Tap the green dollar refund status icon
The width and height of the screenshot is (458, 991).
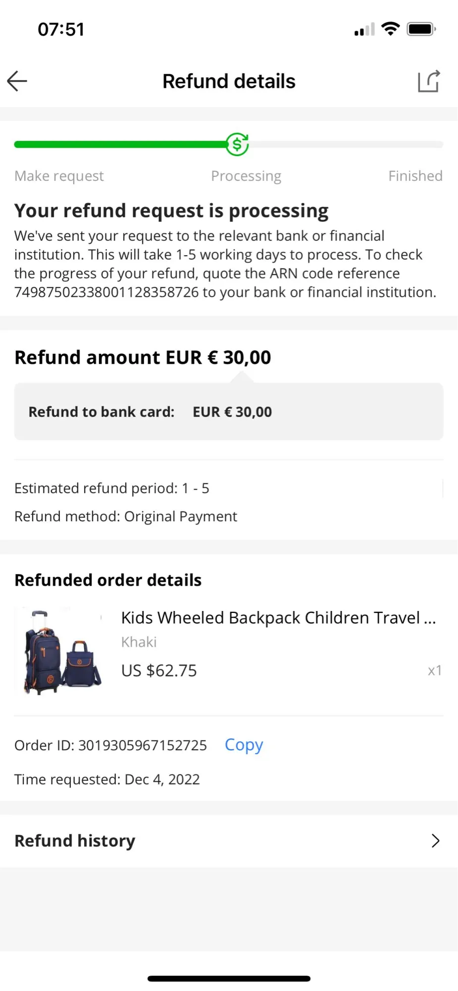pyautogui.click(x=237, y=144)
